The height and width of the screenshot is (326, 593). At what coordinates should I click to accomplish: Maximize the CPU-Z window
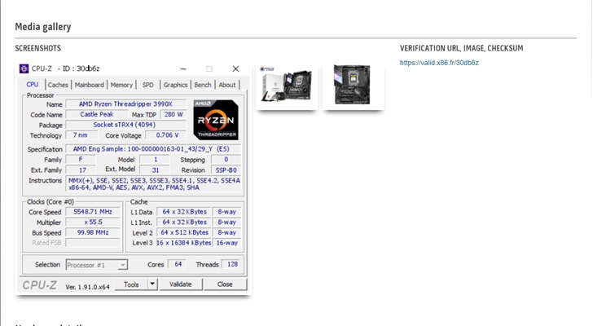209,69
